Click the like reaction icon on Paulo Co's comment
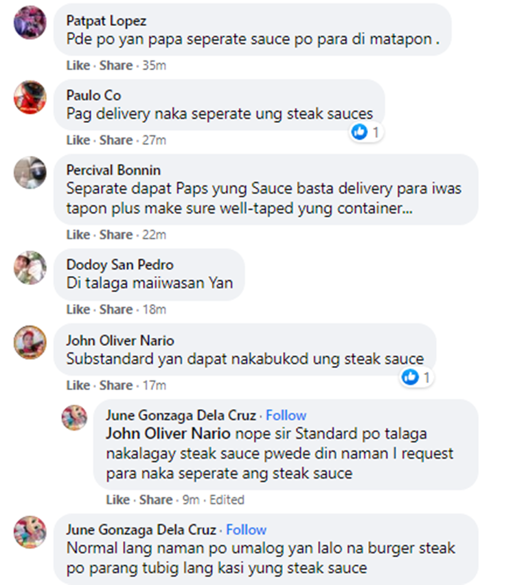The height and width of the screenshot is (585, 515). [360, 132]
